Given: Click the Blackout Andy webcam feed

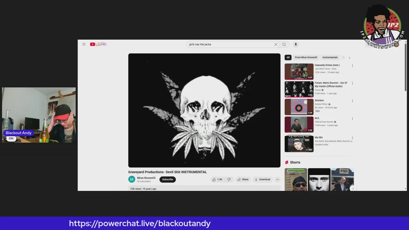Looking at the screenshot, I should [x=39, y=115].
